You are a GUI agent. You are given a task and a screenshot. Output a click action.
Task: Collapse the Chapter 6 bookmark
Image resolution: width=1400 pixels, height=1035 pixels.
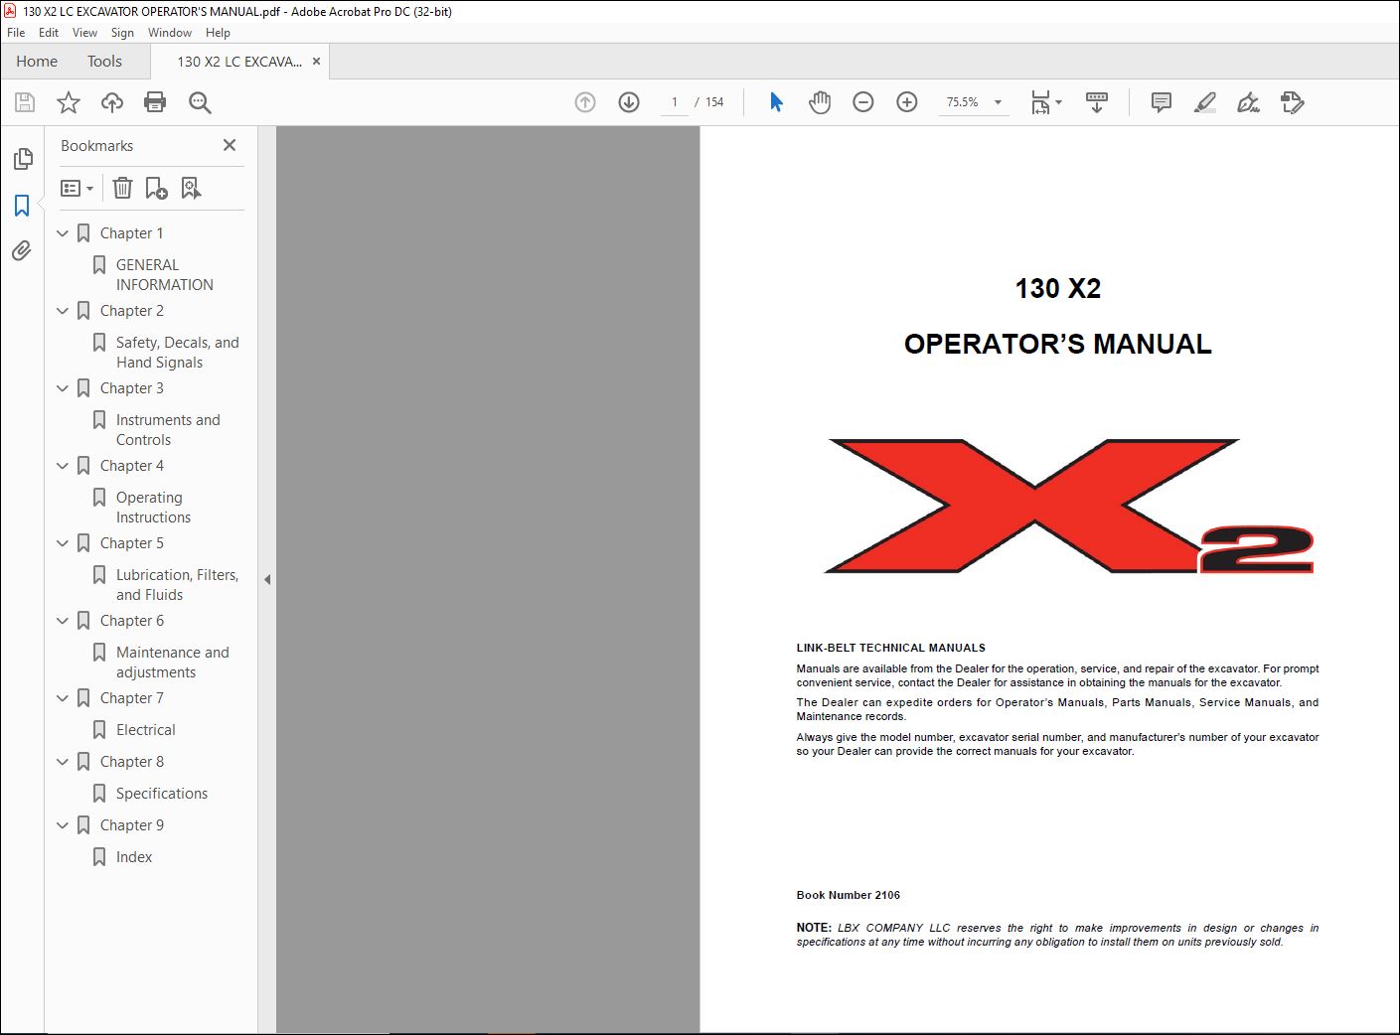63,621
